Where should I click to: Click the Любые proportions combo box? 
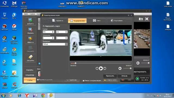pos(55,44)
